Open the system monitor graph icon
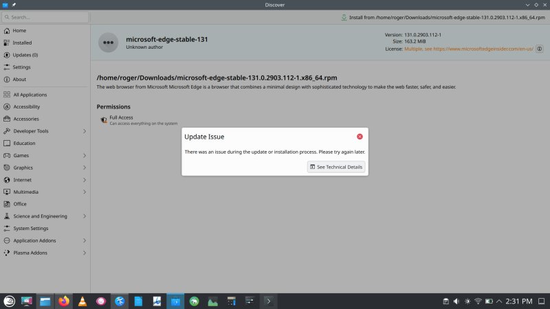 212,301
